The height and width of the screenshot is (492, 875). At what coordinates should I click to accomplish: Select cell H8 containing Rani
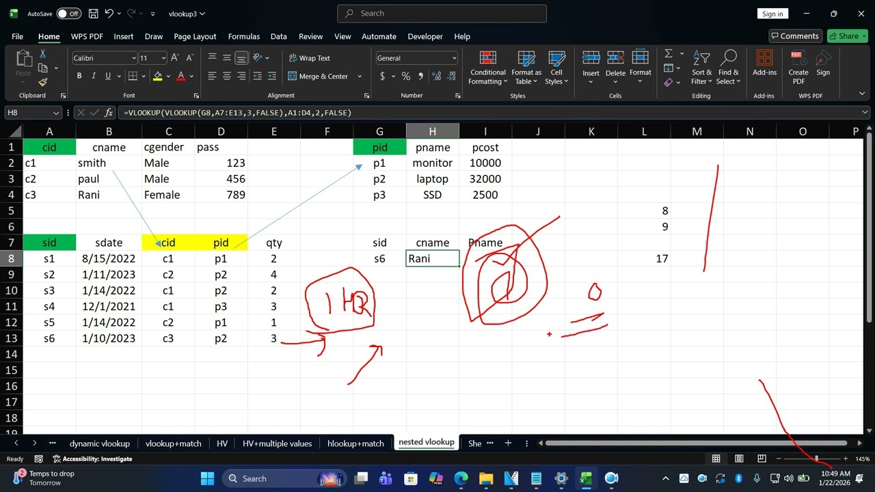[433, 258]
